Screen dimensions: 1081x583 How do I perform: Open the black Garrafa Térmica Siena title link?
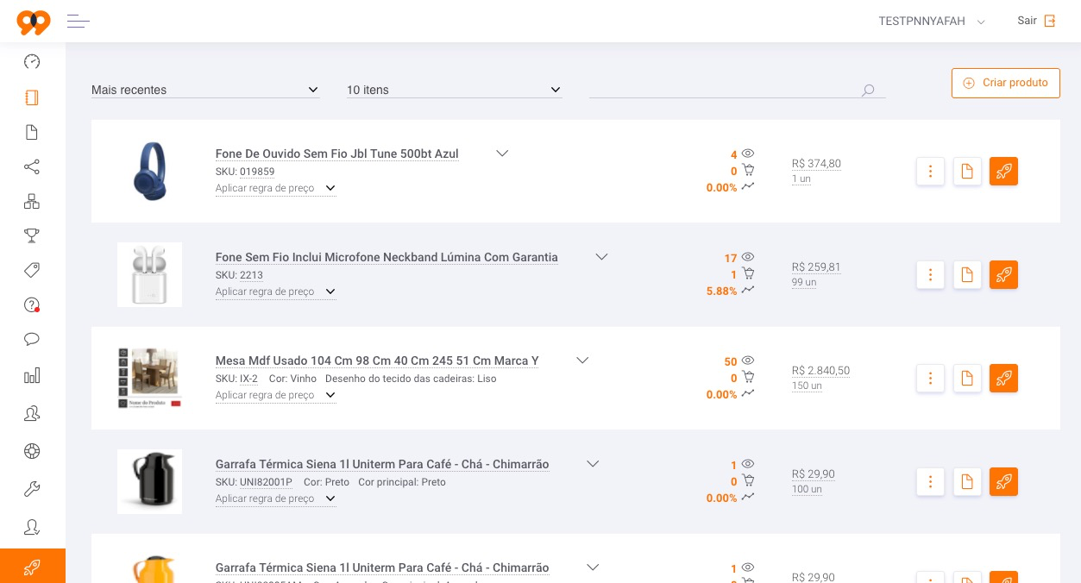(x=382, y=464)
